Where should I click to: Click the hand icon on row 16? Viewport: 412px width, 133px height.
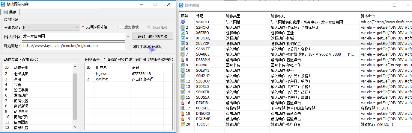pos(183,103)
